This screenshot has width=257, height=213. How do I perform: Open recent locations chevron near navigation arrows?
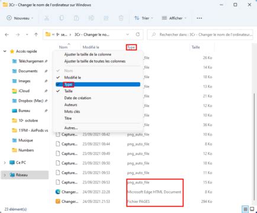coord(27,35)
